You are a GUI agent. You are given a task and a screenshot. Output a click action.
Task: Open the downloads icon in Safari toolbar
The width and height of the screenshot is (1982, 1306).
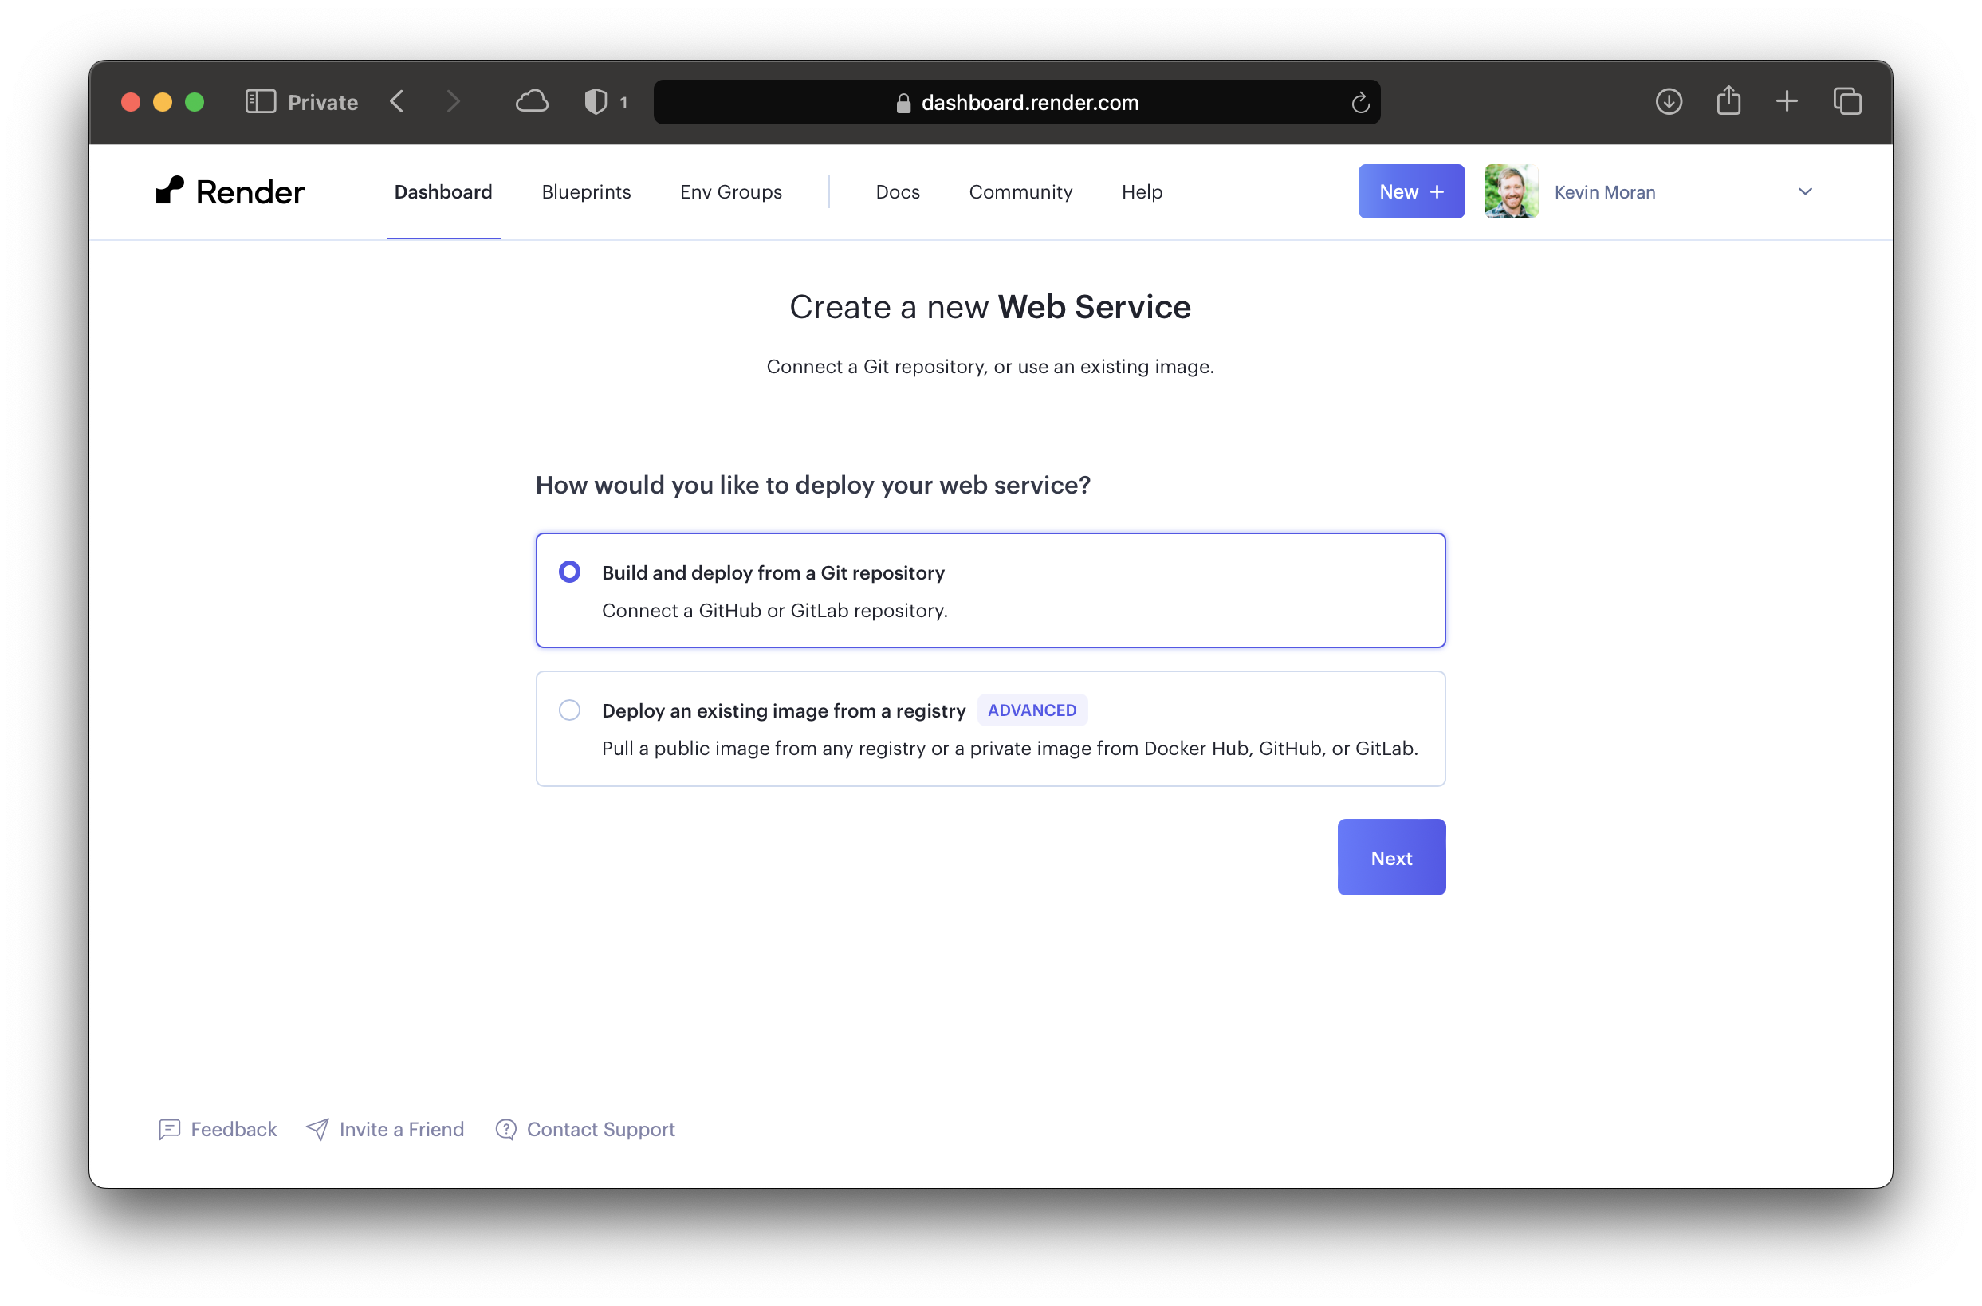pyautogui.click(x=1668, y=101)
